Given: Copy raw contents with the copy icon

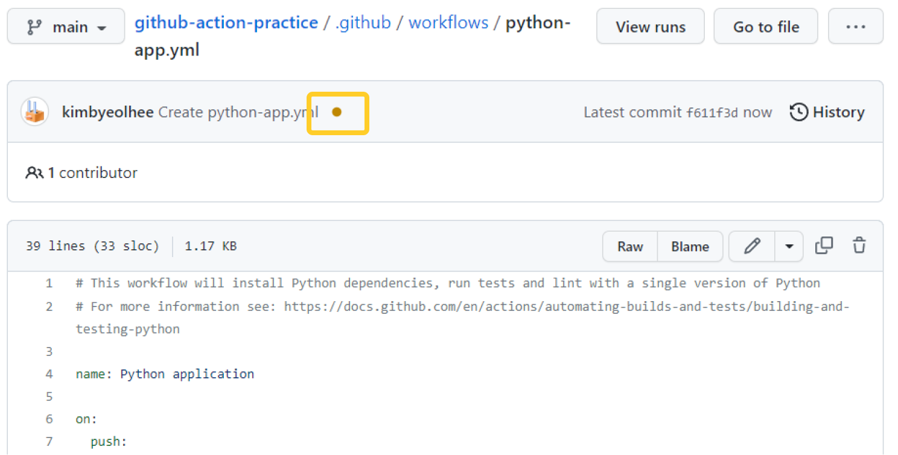Looking at the screenshot, I should (824, 246).
